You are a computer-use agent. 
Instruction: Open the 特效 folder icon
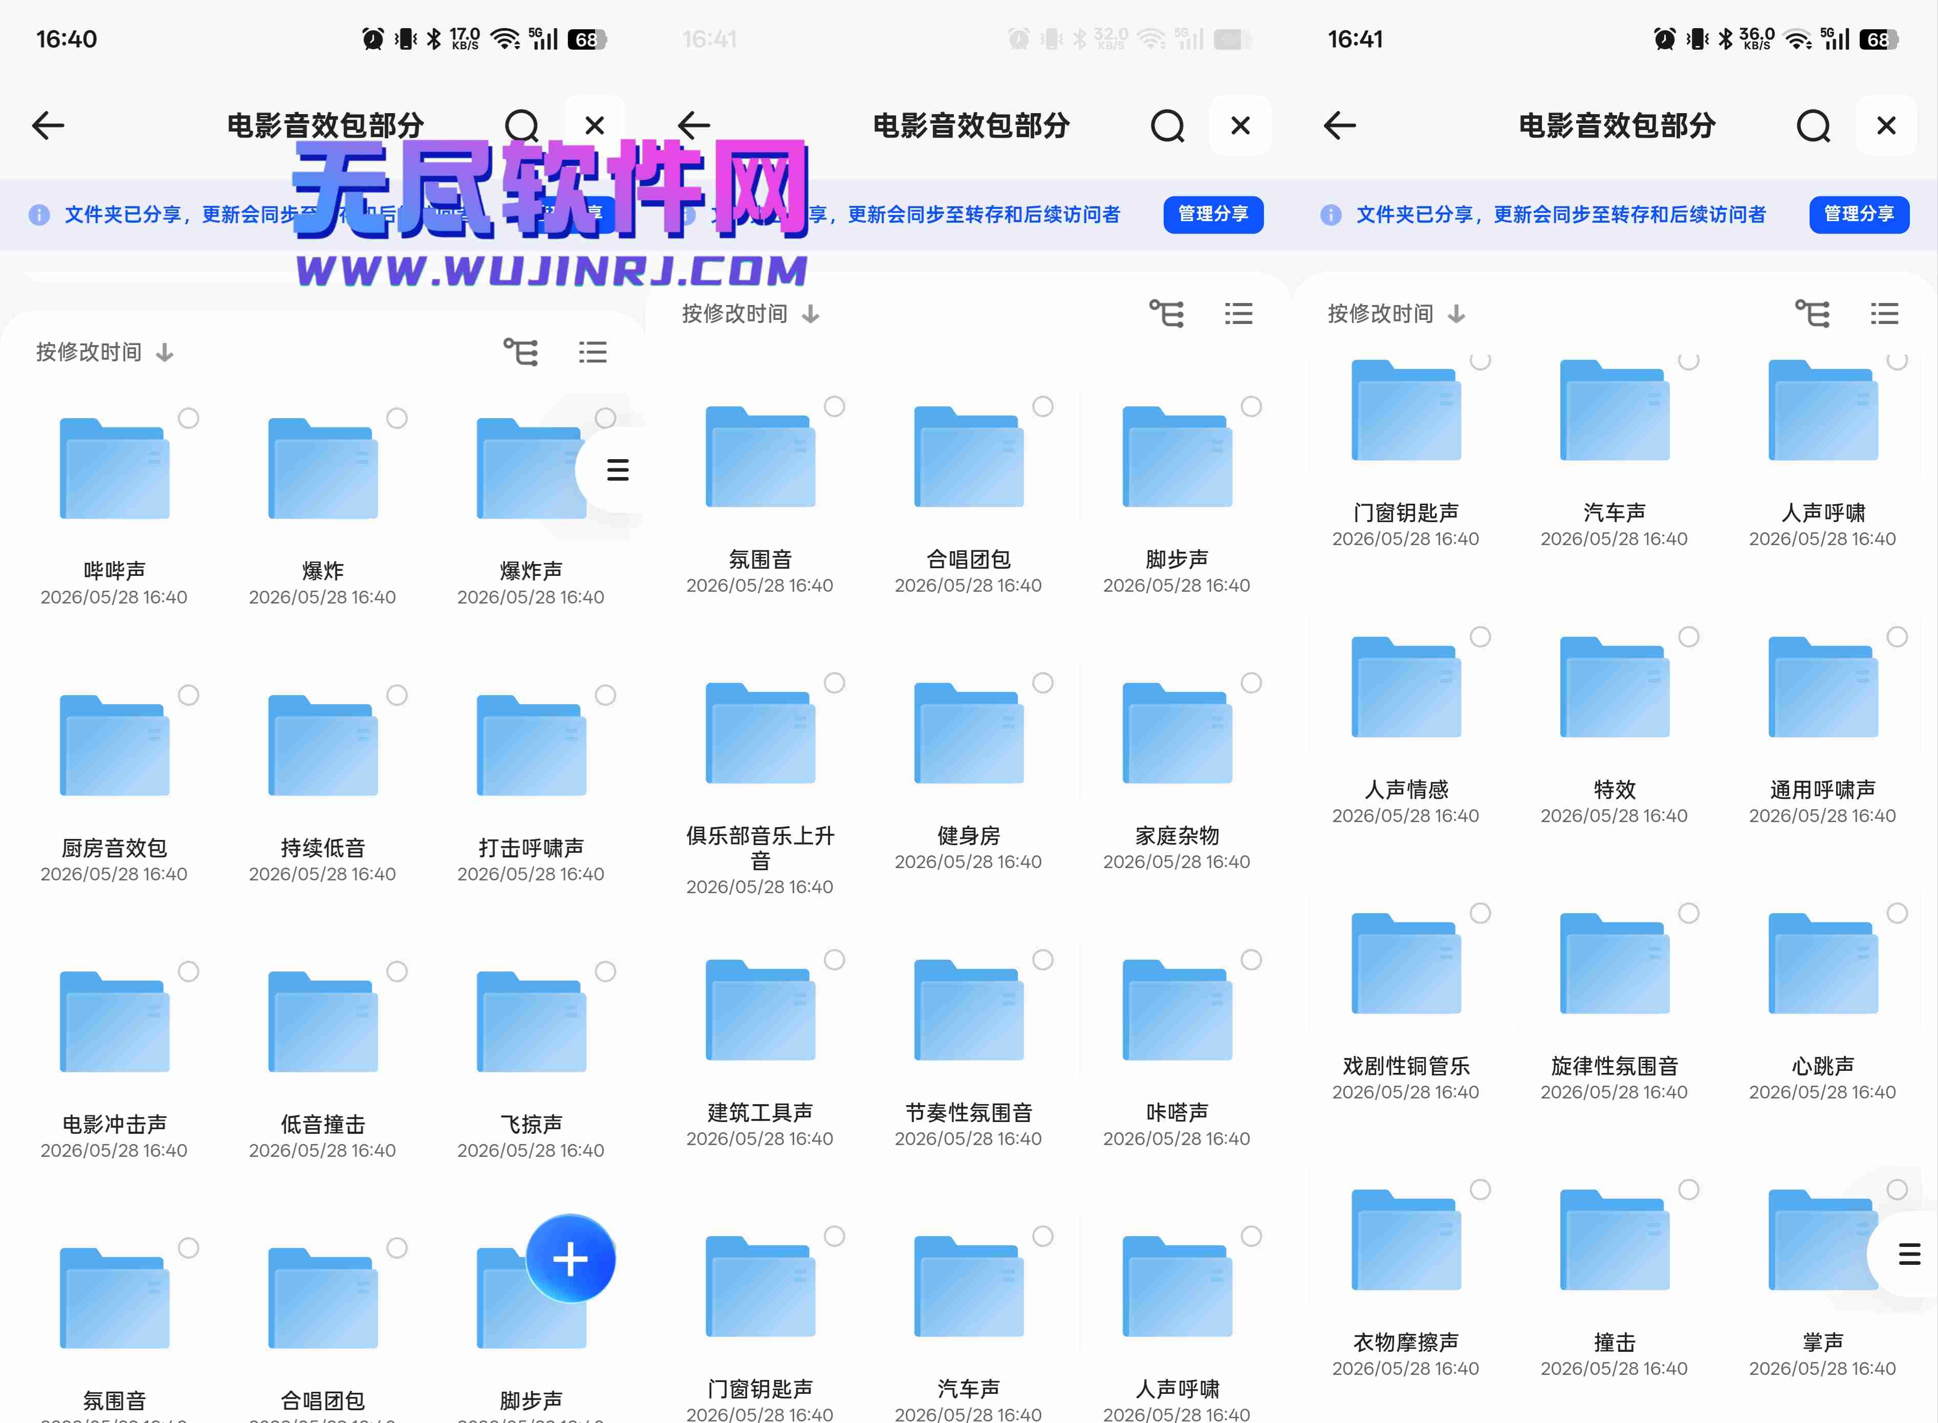[x=1614, y=686]
